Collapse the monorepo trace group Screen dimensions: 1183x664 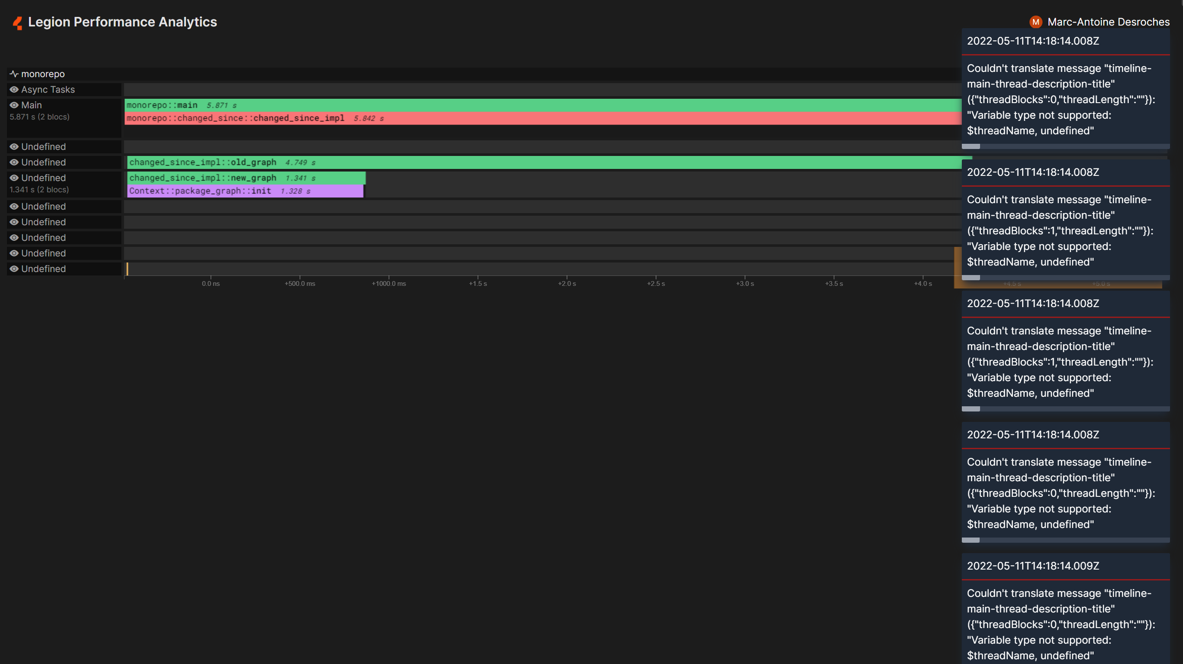point(44,74)
